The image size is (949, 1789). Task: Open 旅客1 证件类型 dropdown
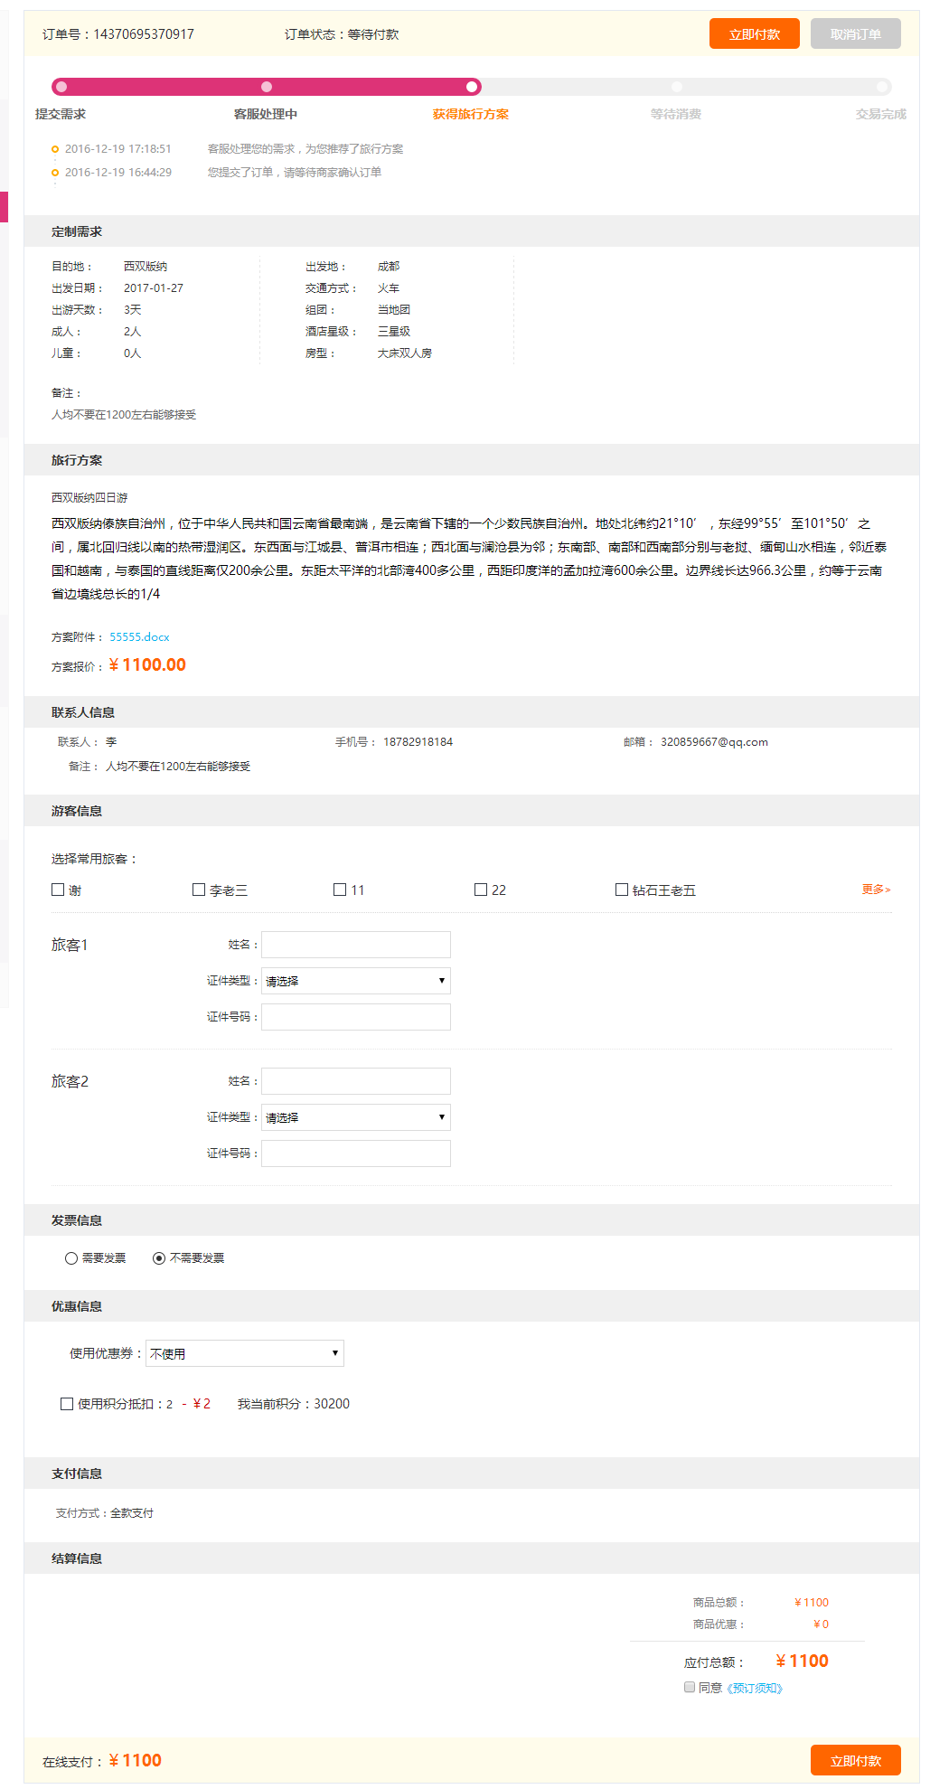point(355,981)
